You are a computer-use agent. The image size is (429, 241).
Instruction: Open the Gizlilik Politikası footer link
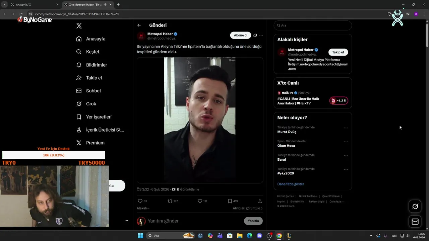308,196
